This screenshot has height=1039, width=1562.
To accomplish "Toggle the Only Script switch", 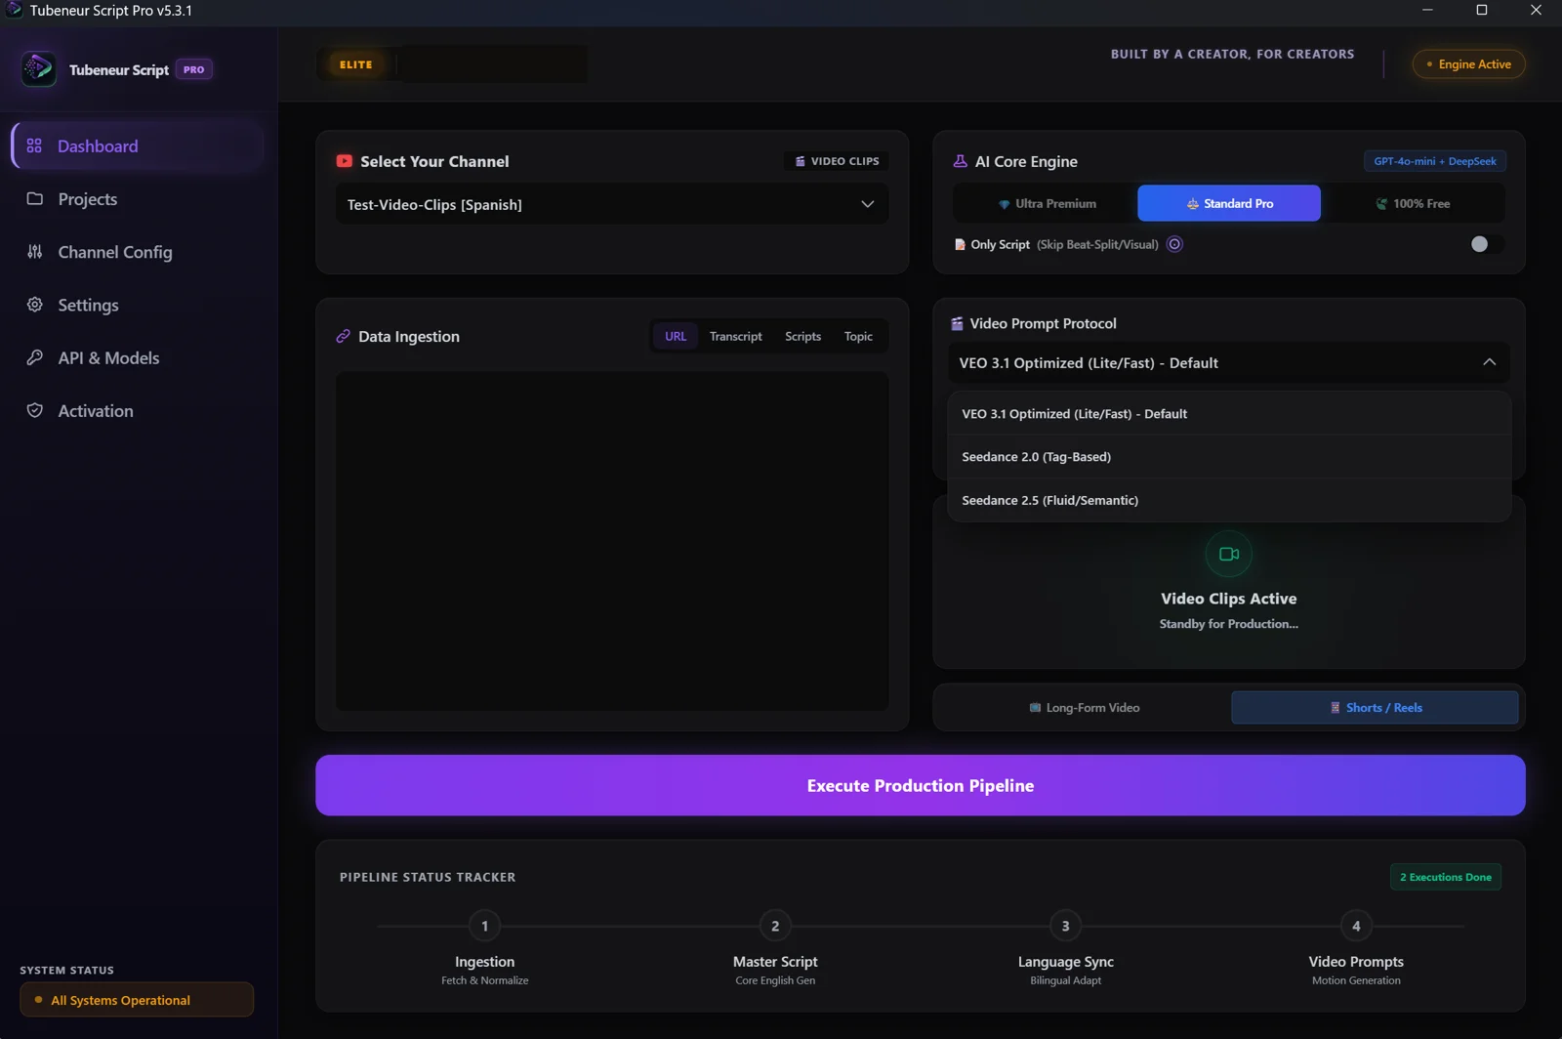I will click(x=1487, y=244).
